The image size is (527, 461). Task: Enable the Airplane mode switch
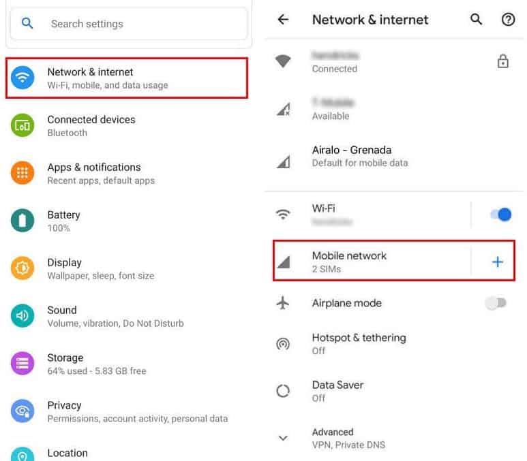coord(496,303)
